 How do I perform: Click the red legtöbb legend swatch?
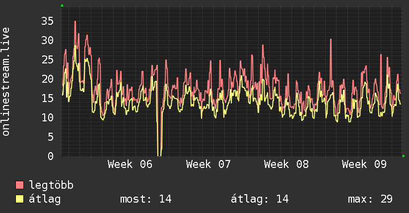19,185
